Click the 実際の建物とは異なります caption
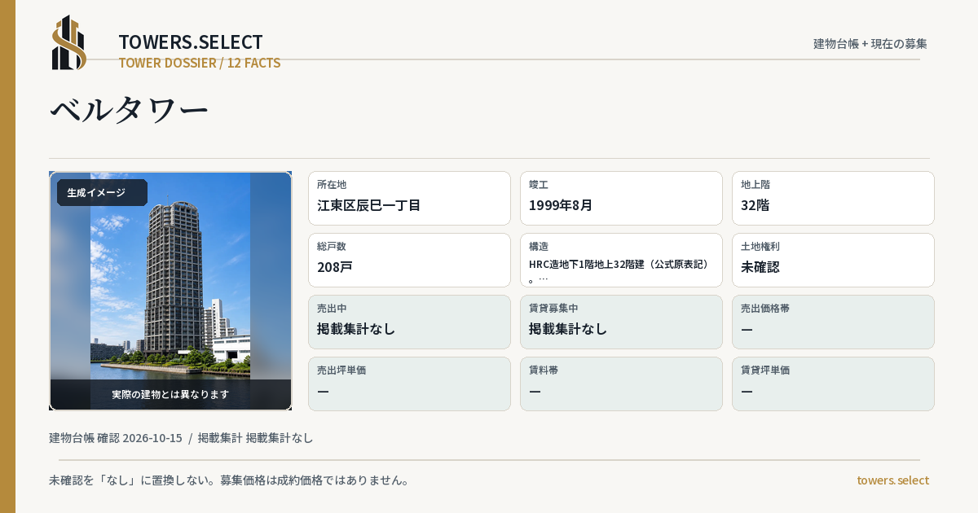978x513 pixels. point(170,394)
